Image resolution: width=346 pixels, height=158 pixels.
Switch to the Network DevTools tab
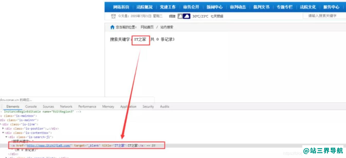(66, 106)
